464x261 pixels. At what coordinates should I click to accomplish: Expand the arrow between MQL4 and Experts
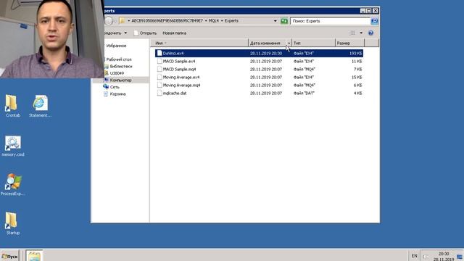(x=222, y=21)
